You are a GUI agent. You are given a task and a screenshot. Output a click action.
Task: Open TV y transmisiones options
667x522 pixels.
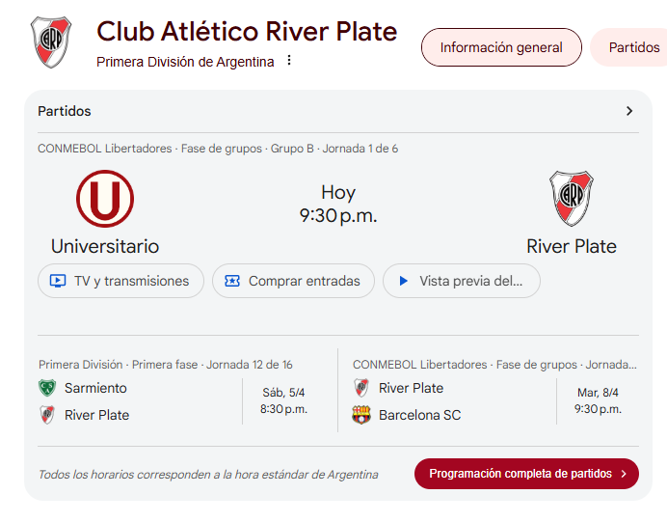pyautogui.click(x=120, y=281)
